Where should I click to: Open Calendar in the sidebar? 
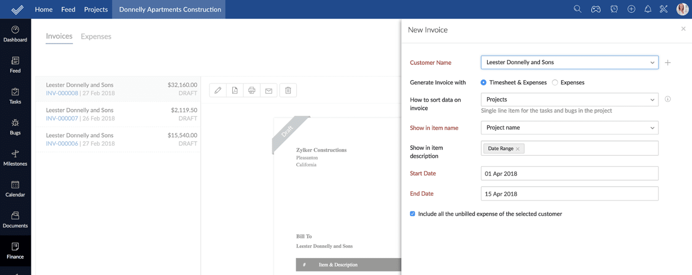click(15, 189)
